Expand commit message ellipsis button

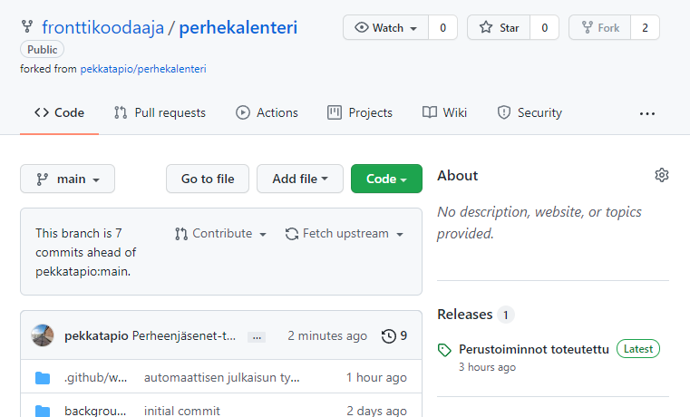point(257,337)
